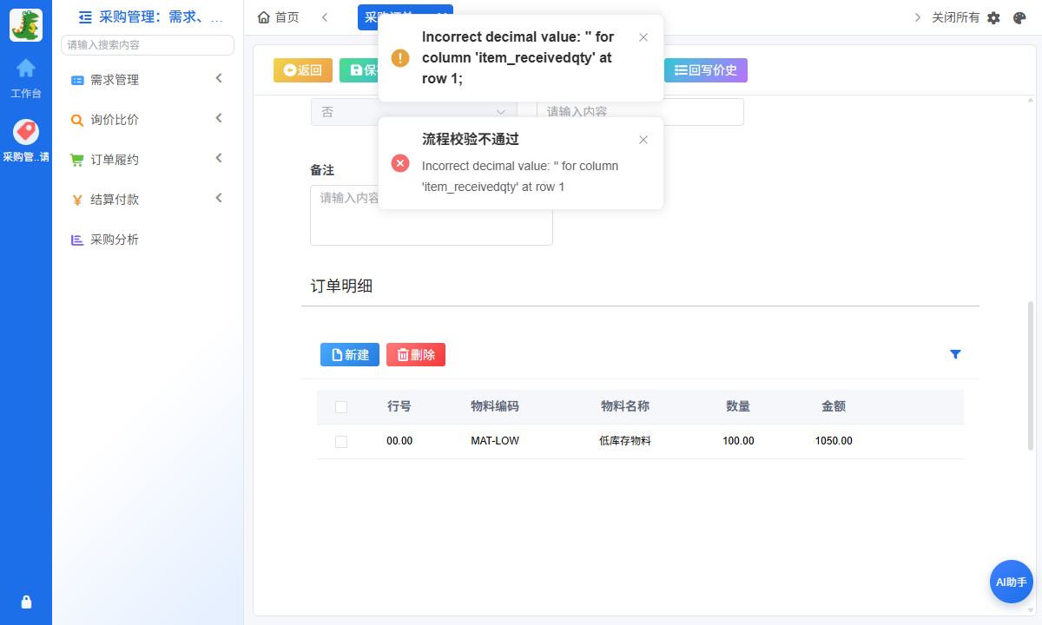Click the 金额 column header
This screenshot has width=1042, height=625.
click(x=834, y=406)
